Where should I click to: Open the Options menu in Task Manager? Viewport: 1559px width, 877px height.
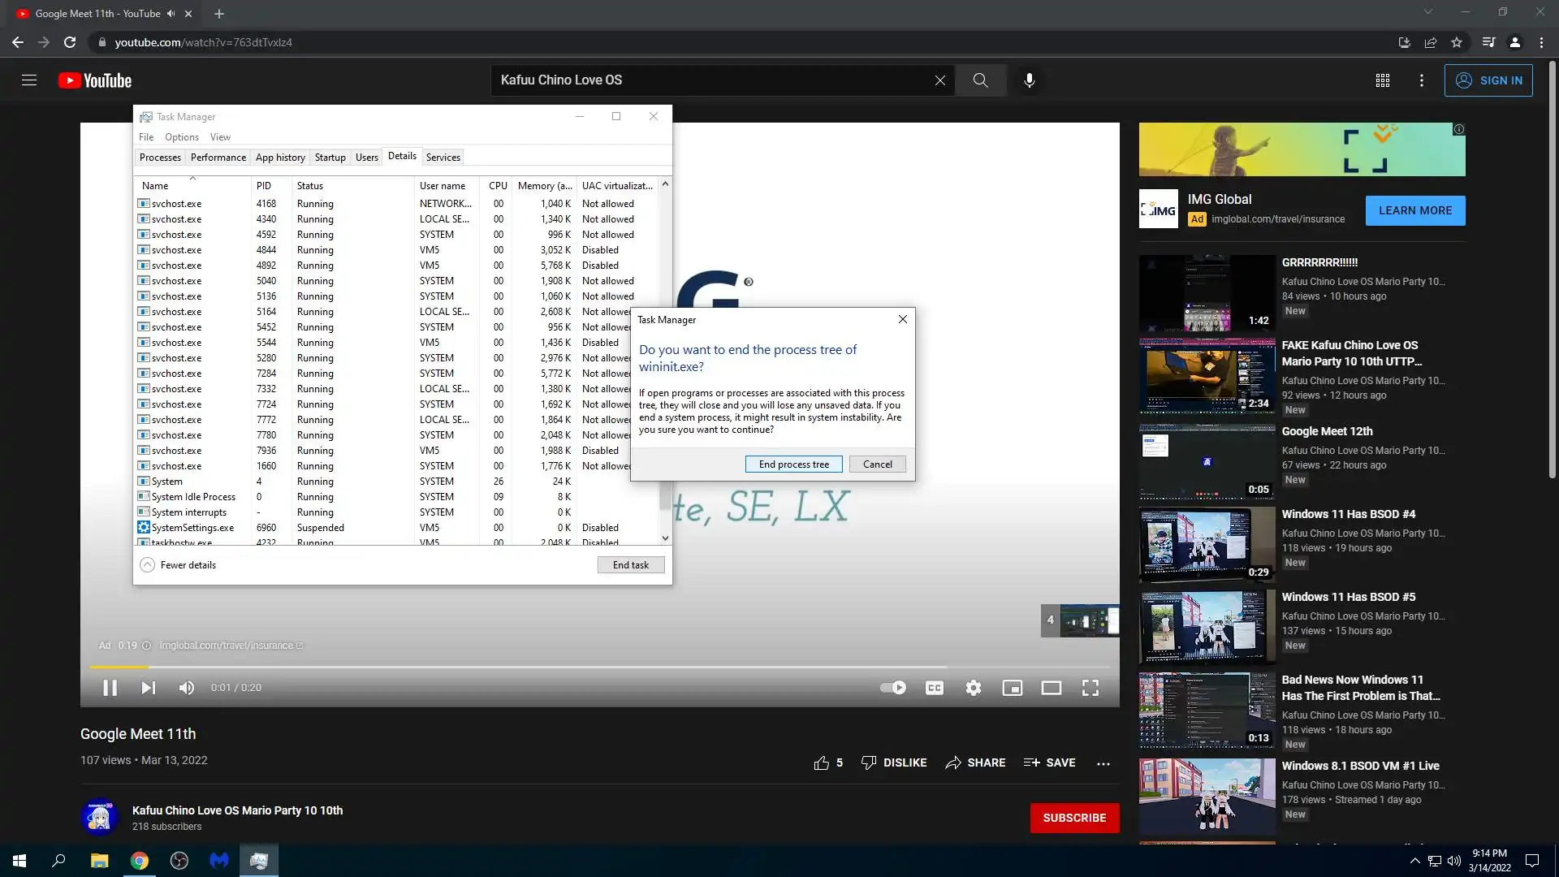coord(181,137)
